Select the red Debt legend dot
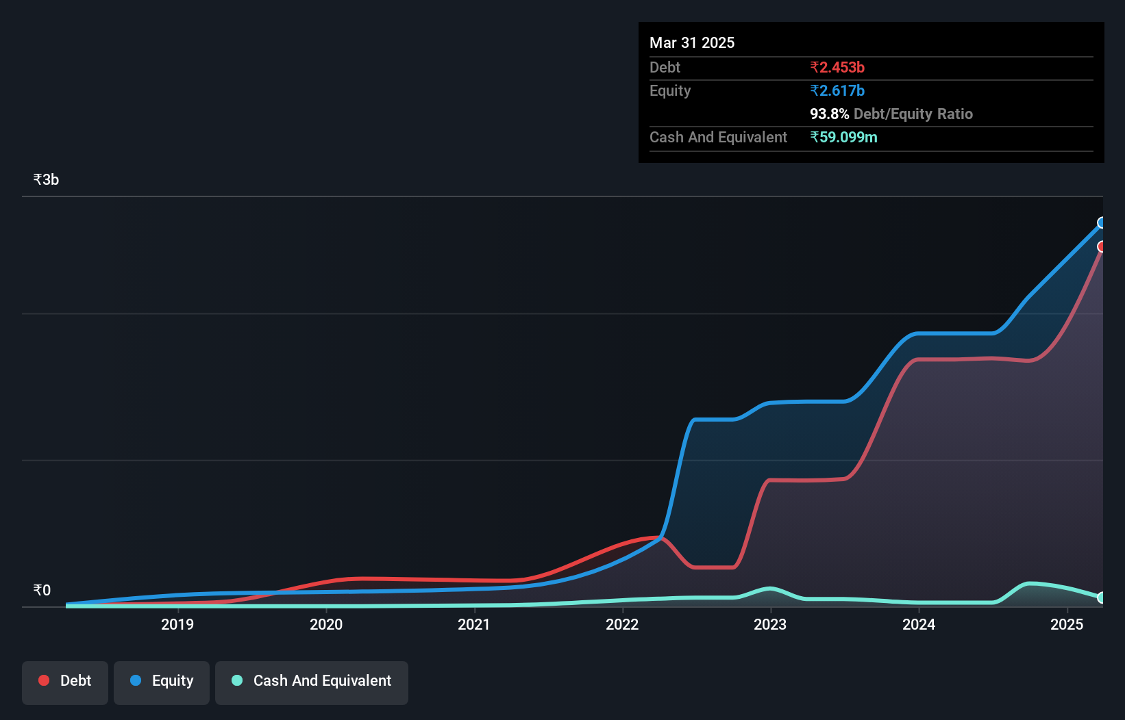1125x720 pixels. [43, 680]
